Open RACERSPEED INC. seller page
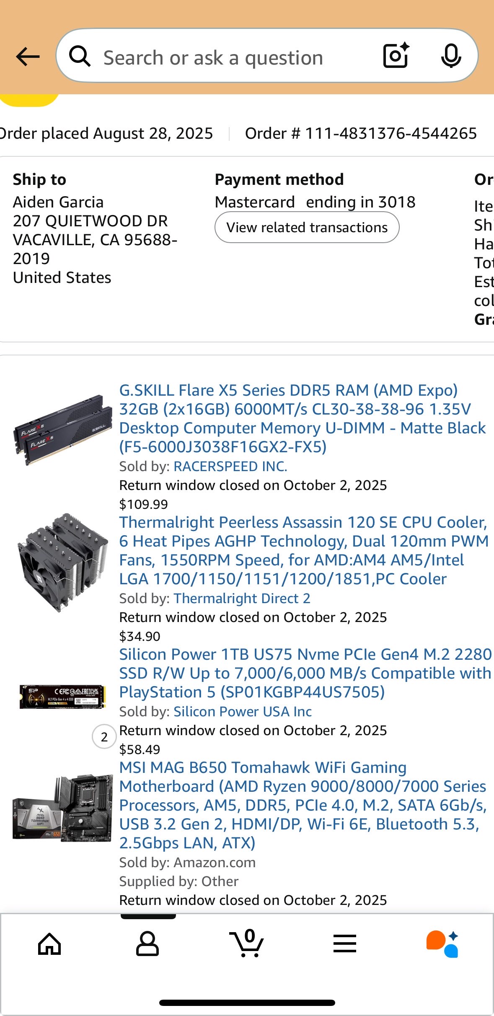The image size is (494, 1016). coord(230,467)
